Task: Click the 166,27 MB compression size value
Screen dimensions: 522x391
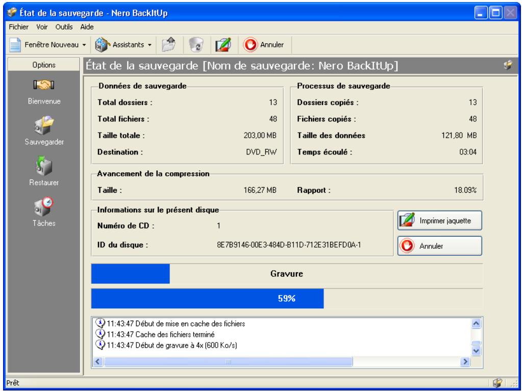Action: [x=260, y=190]
